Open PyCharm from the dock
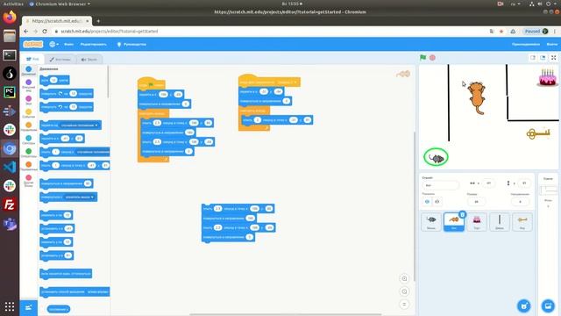This screenshot has height=316, width=561. 10,92
